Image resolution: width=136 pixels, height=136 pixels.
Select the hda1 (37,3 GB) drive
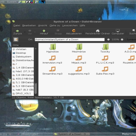23,71
